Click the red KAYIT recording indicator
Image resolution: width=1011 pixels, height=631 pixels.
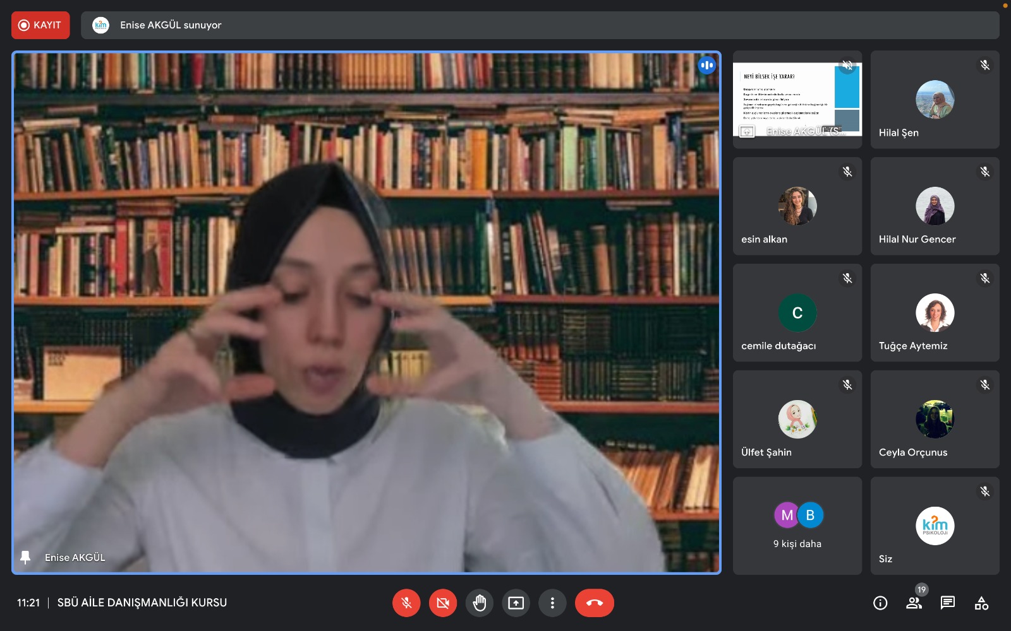coord(40,25)
